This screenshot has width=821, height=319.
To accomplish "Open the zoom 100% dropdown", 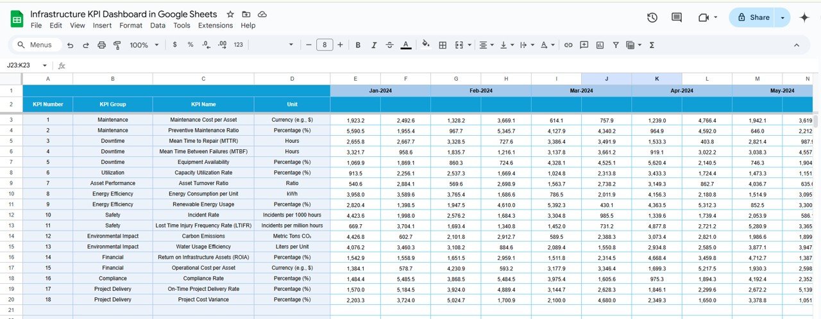I will click(144, 45).
